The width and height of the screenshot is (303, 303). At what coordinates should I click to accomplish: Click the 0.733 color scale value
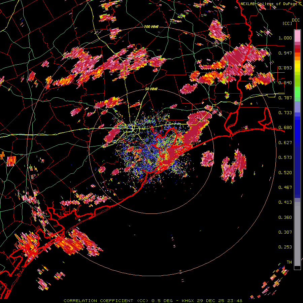click(x=285, y=113)
